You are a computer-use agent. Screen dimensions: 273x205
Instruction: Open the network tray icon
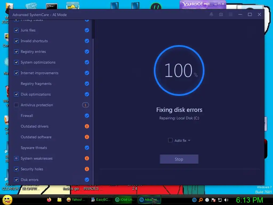coord(220,200)
